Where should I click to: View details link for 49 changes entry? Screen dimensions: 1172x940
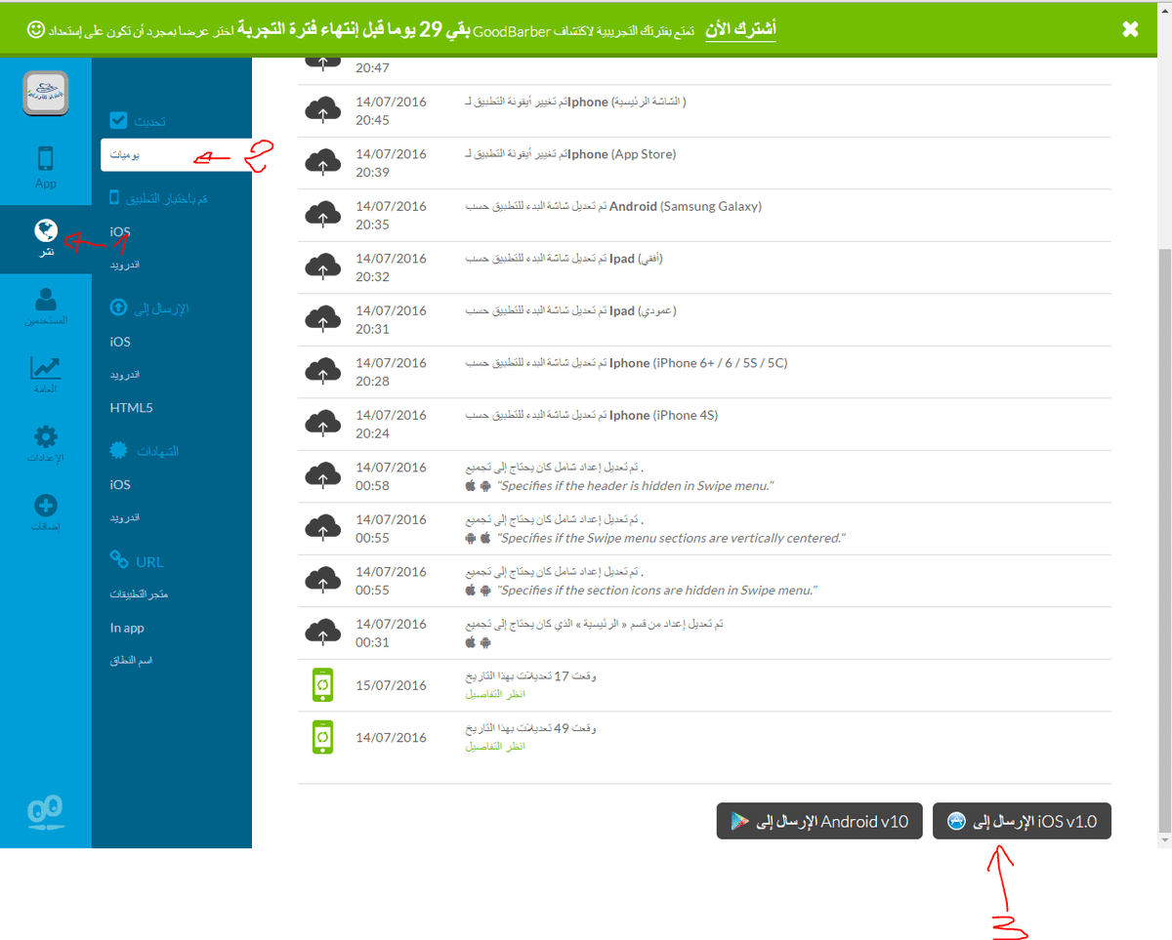tap(495, 746)
